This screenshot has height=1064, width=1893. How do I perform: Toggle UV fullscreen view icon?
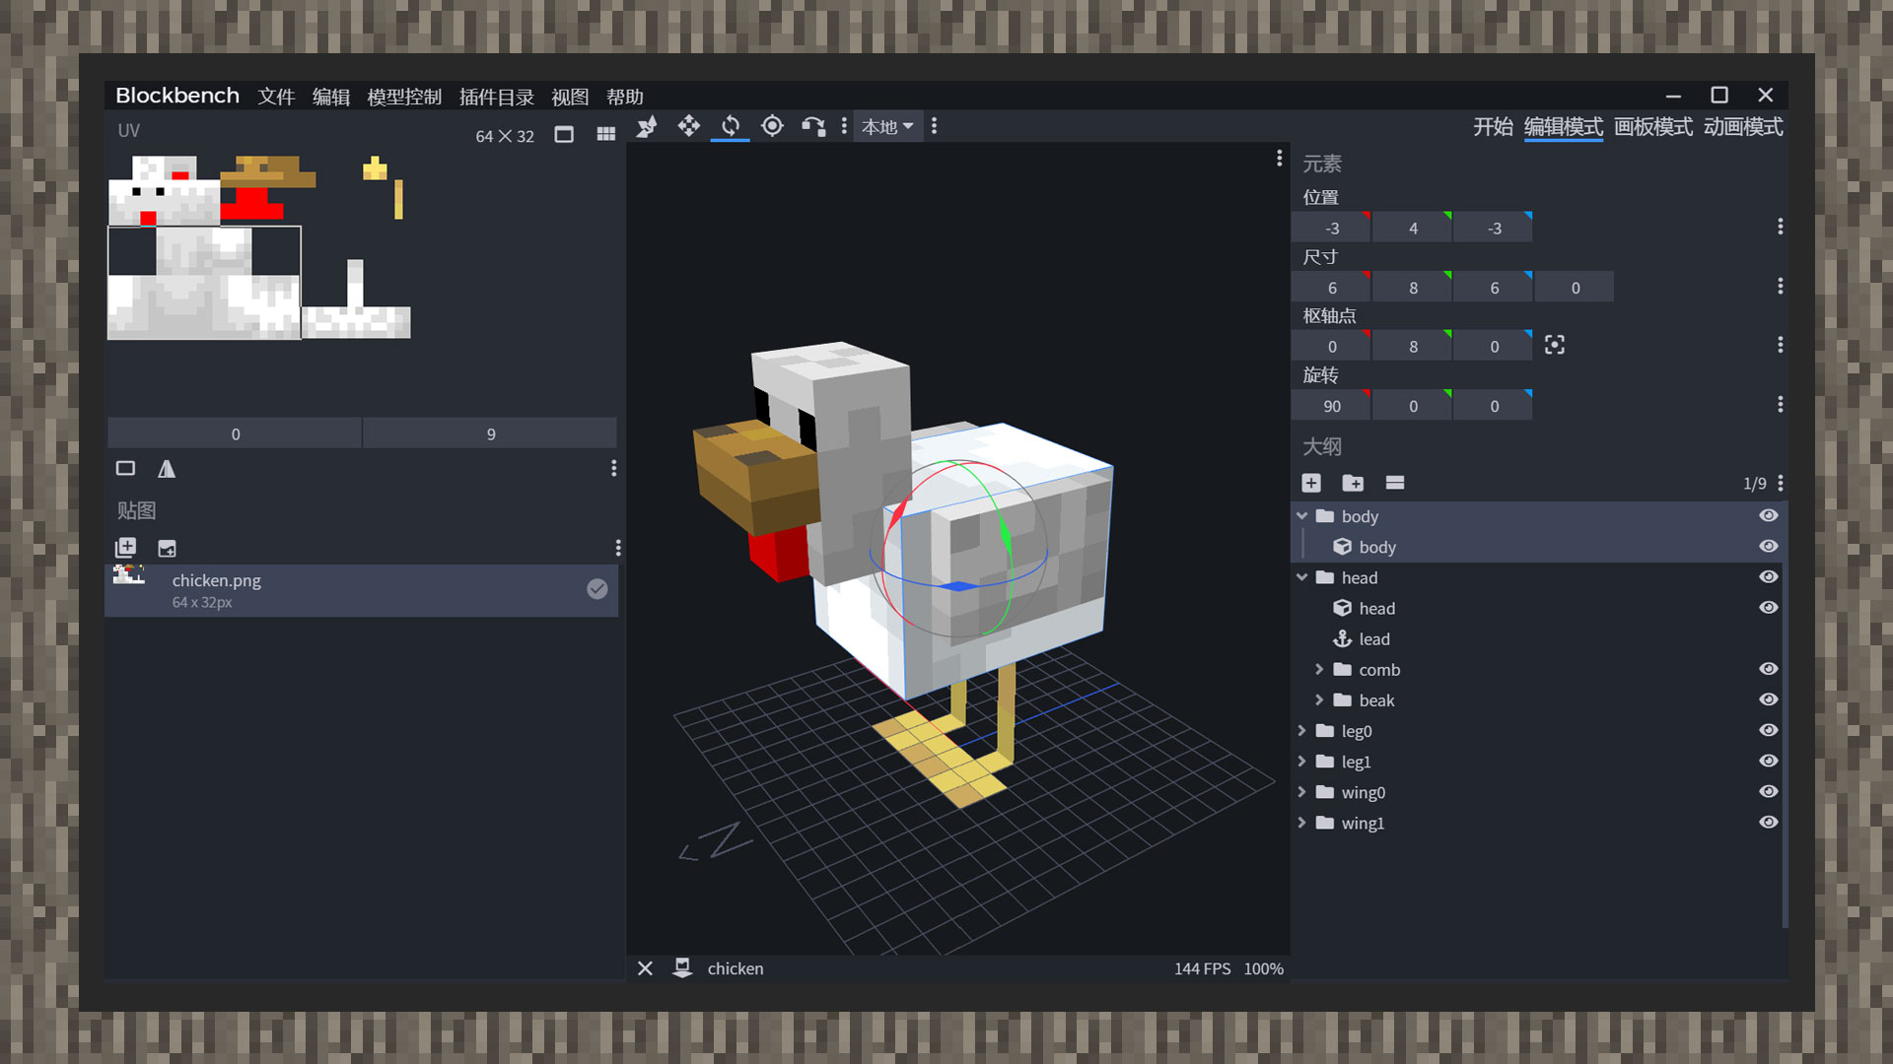point(564,135)
